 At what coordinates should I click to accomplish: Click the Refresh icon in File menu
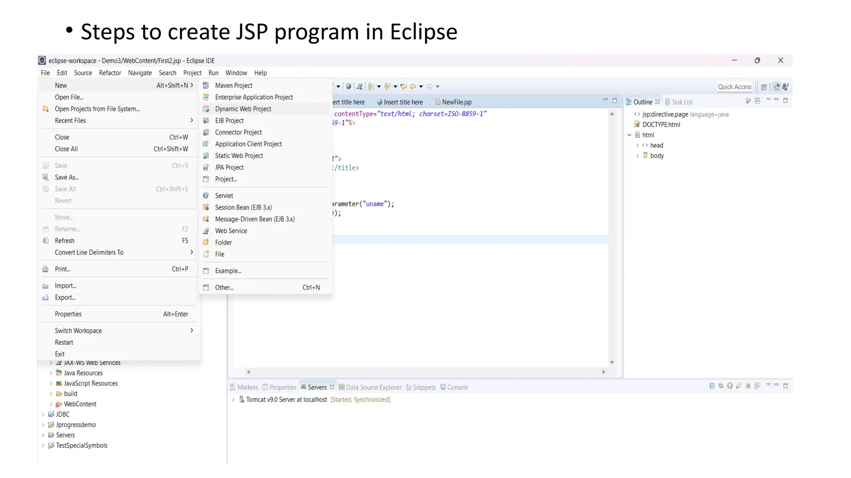point(46,241)
